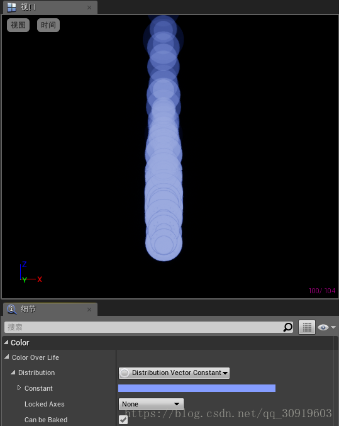Collapse the Color category header
Image resolution: width=339 pixels, height=426 pixels.
click(x=6, y=342)
